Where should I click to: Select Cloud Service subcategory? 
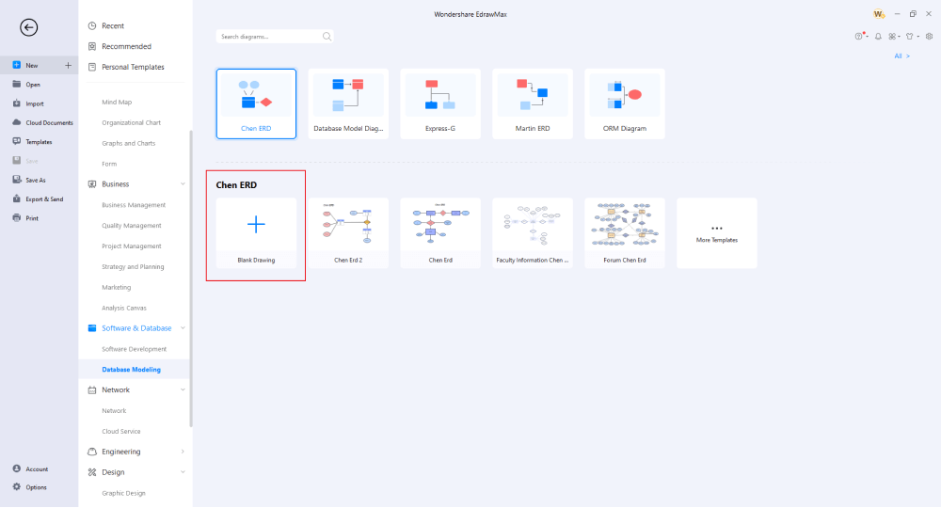[120, 431]
